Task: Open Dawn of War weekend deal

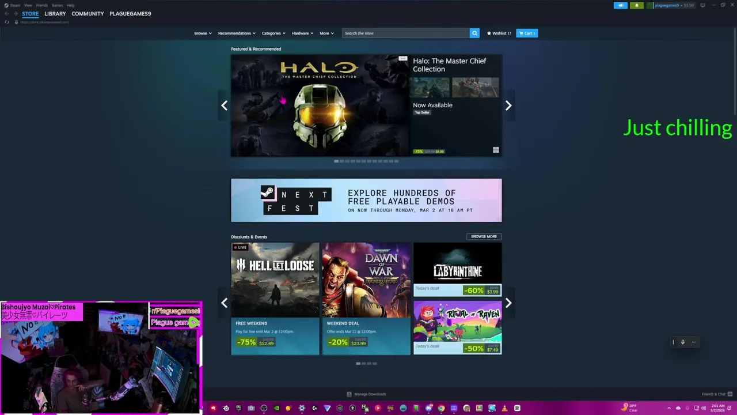Action: [x=366, y=299]
